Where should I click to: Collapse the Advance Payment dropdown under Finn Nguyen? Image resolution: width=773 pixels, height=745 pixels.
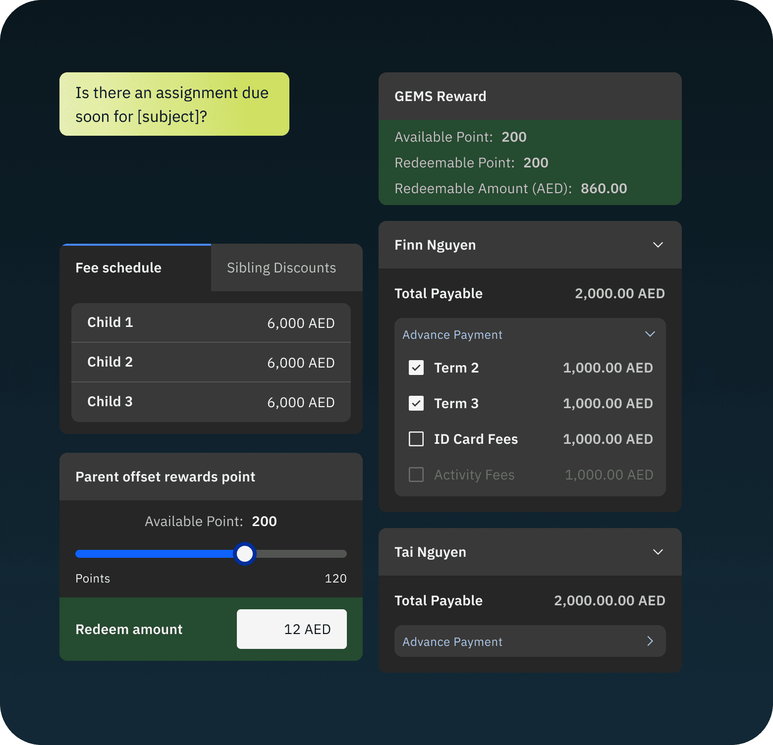(x=650, y=334)
